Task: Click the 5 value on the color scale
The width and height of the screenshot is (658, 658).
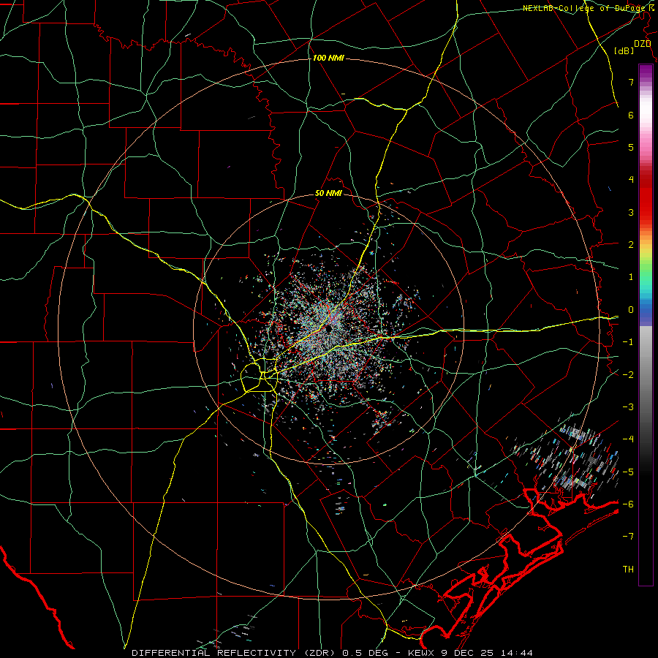Action: 631,147
